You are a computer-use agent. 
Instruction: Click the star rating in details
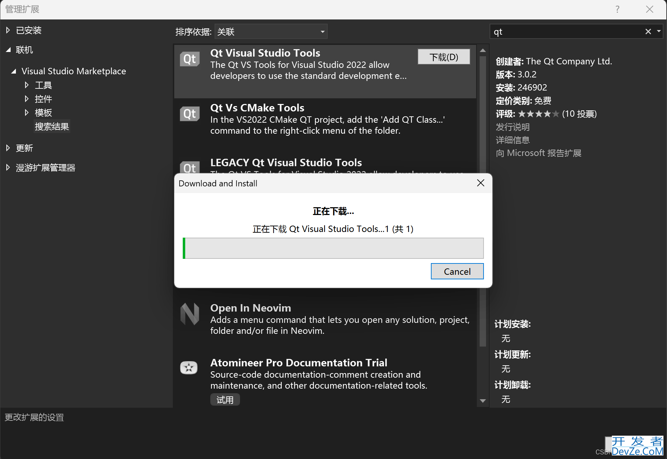click(538, 114)
